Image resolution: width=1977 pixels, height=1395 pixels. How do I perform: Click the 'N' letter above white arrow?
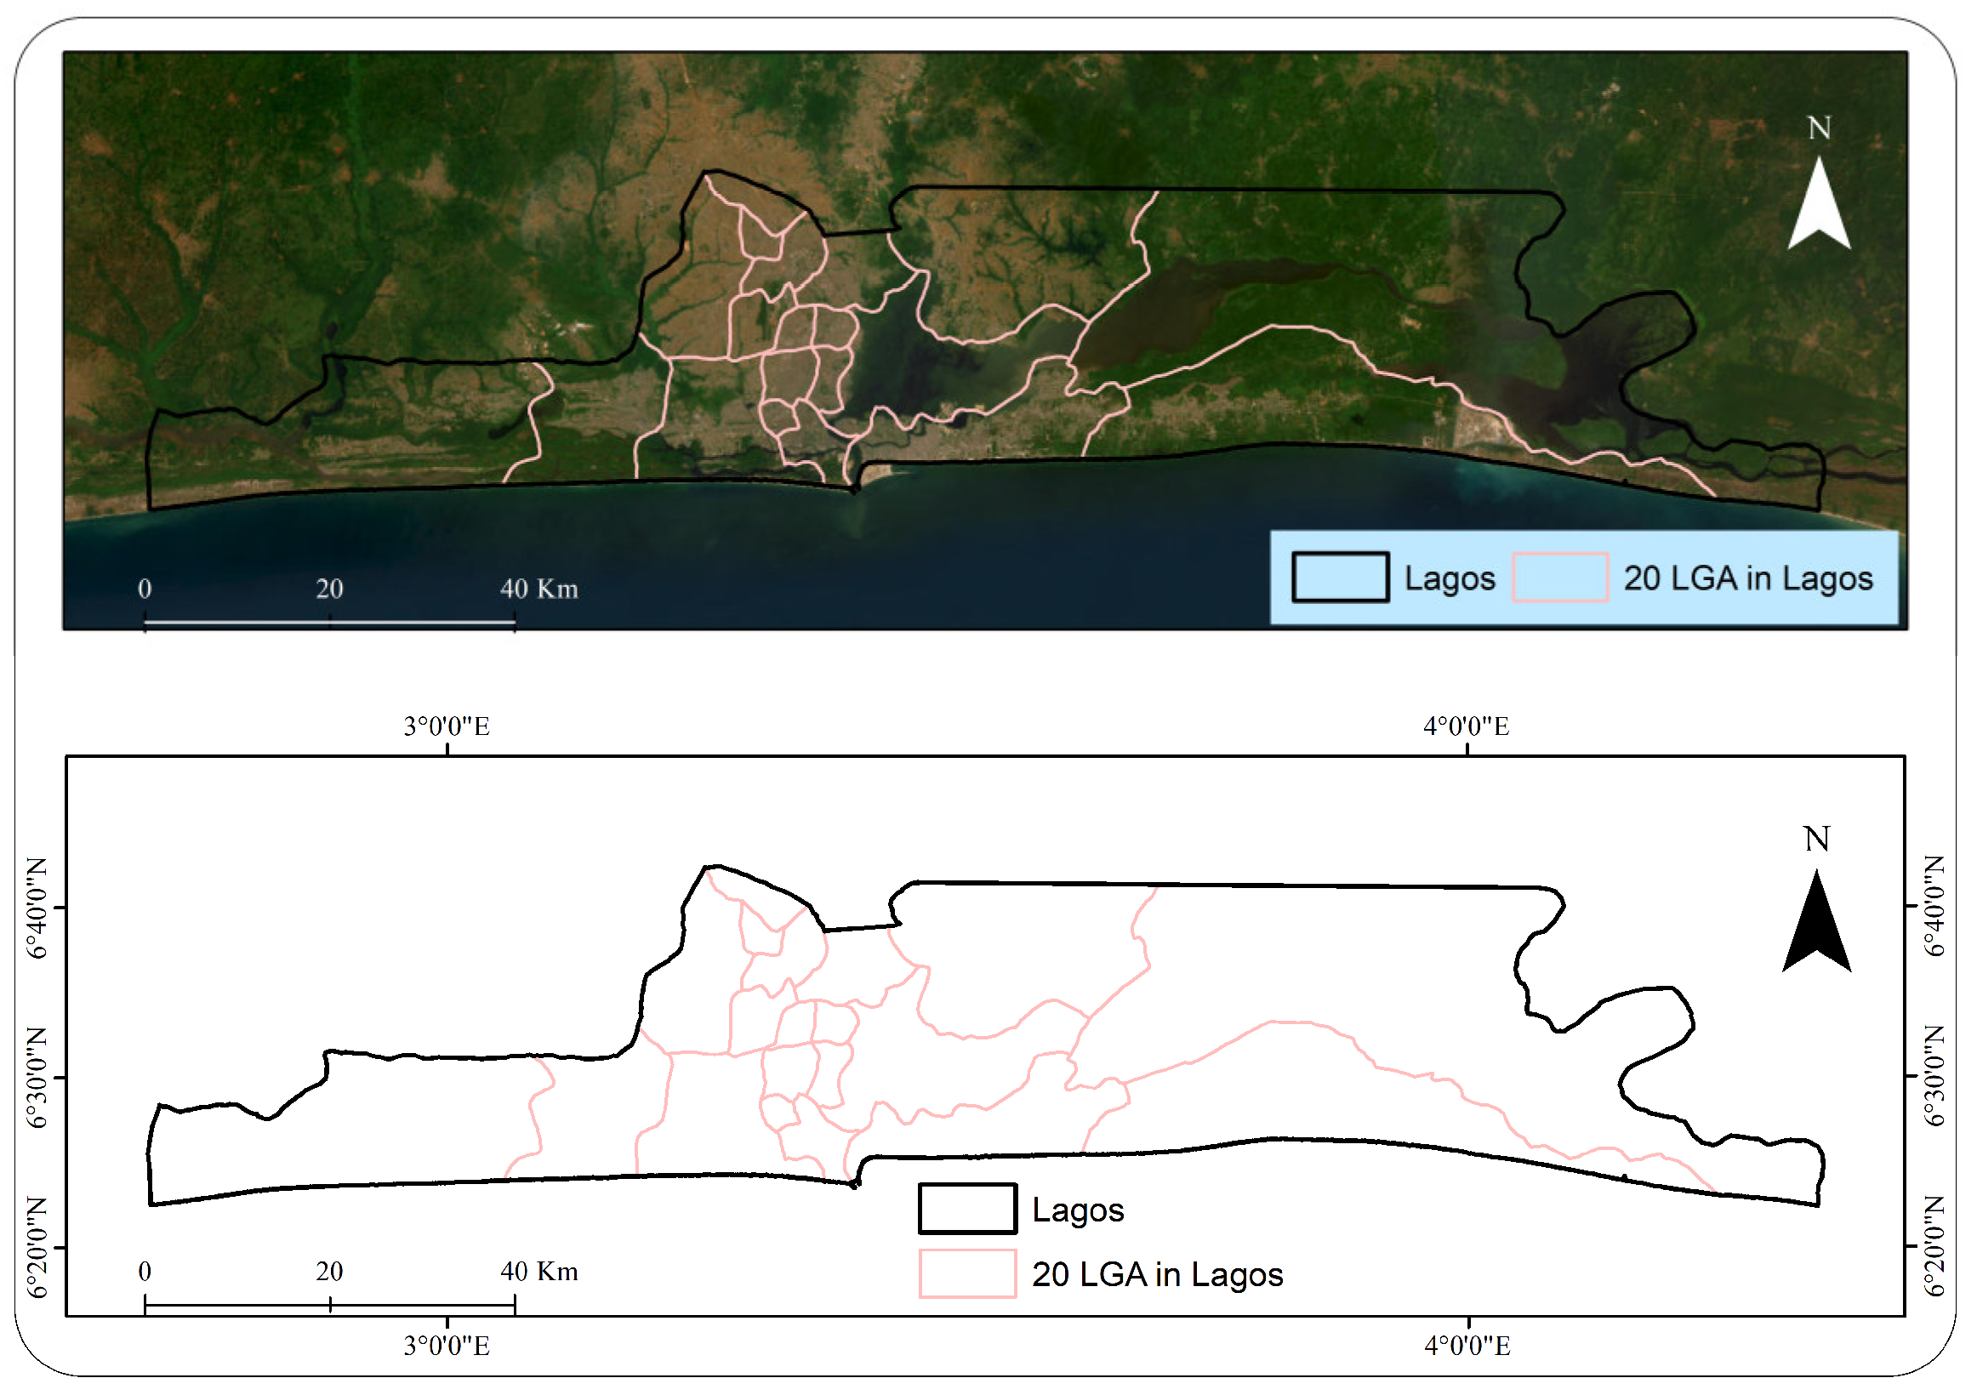point(1819,128)
